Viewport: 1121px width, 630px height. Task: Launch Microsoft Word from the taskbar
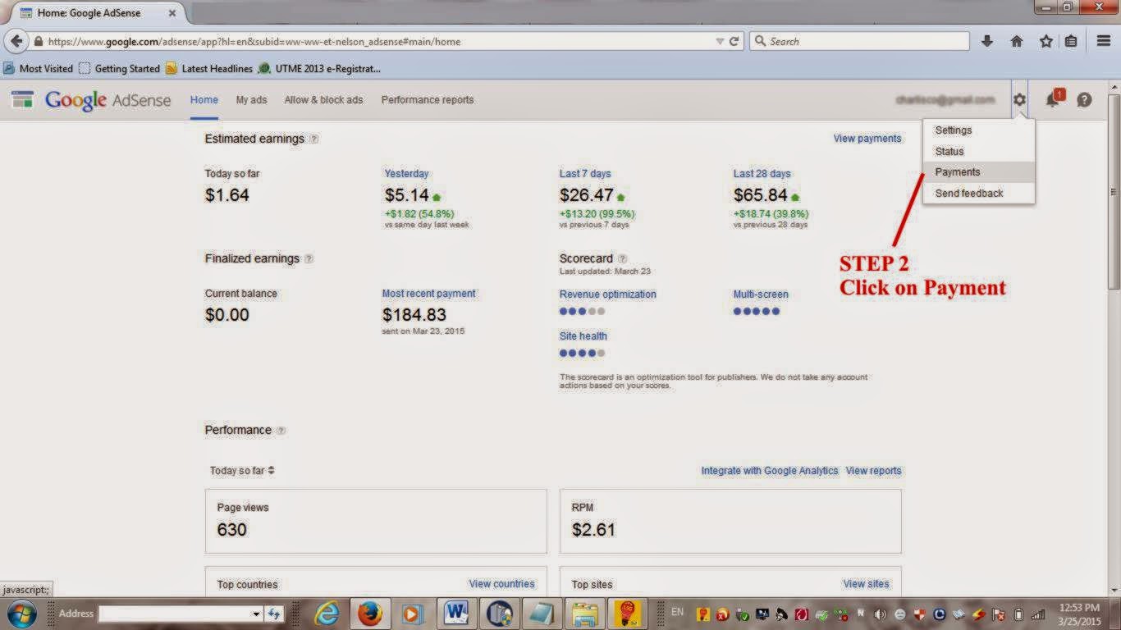pyautogui.click(x=455, y=613)
